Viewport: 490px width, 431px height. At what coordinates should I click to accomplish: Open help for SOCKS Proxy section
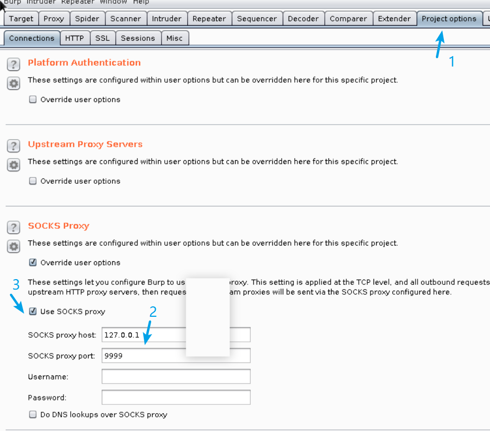click(14, 227)
